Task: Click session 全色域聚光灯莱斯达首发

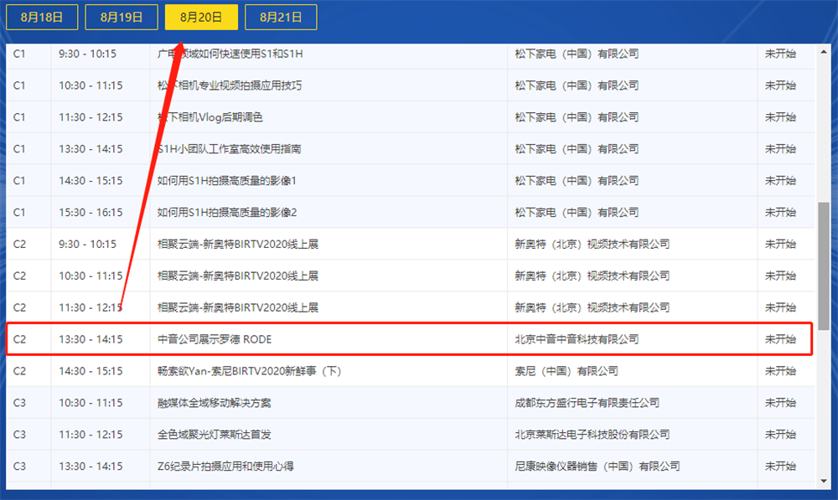Action: click(214, 435)
